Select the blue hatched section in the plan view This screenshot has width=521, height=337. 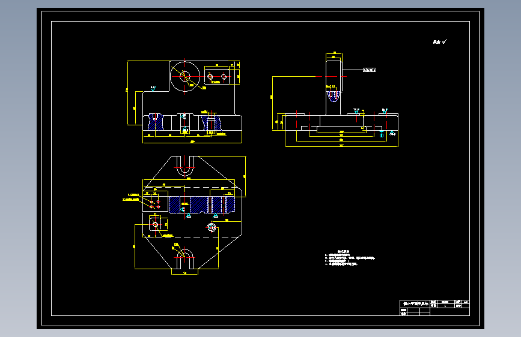(x=202, y=204)
